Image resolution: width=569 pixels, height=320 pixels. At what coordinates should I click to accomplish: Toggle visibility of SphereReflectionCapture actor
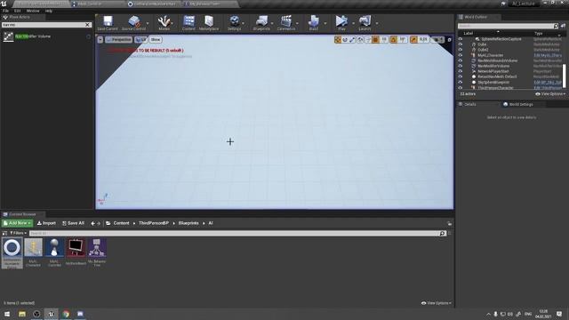(x=461, y=39)
